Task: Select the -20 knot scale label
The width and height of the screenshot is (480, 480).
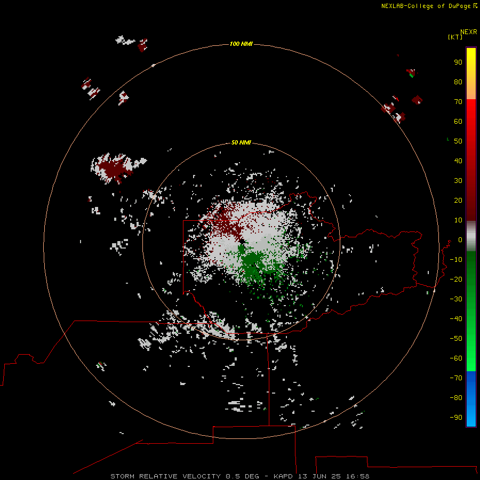Action: pyautogui.click(x=456, y=279)
